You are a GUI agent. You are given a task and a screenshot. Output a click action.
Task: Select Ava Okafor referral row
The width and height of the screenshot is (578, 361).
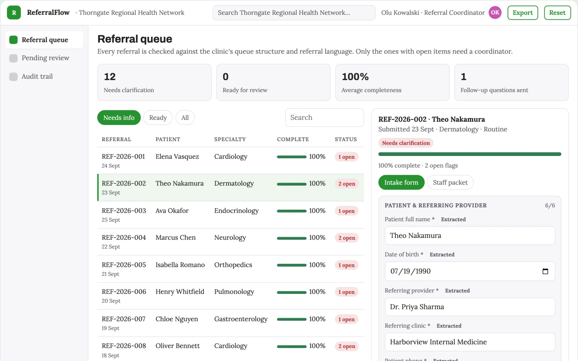(230, 215)
